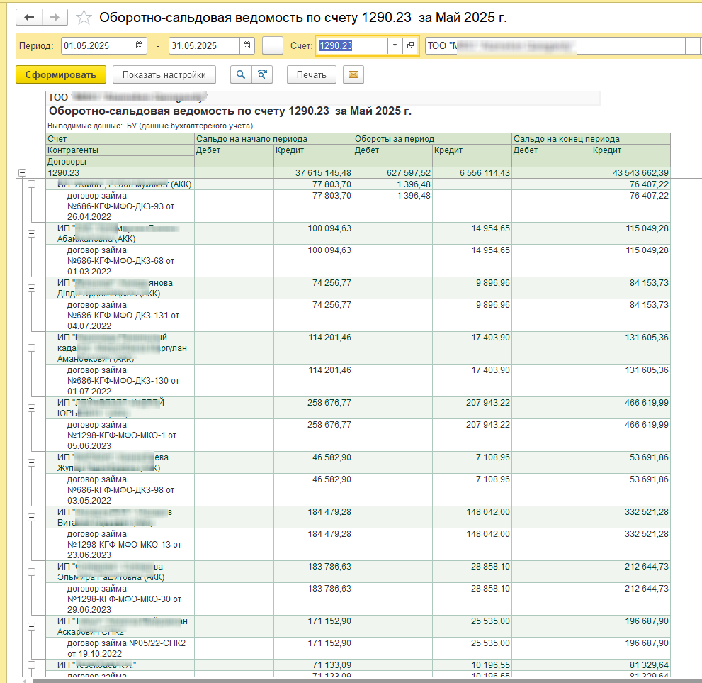Select contract №686-КГФ-МФО-ДКЗ-131 row
Image resolution: width=702 pixels, height=683 pixels.
coord(120,316)
